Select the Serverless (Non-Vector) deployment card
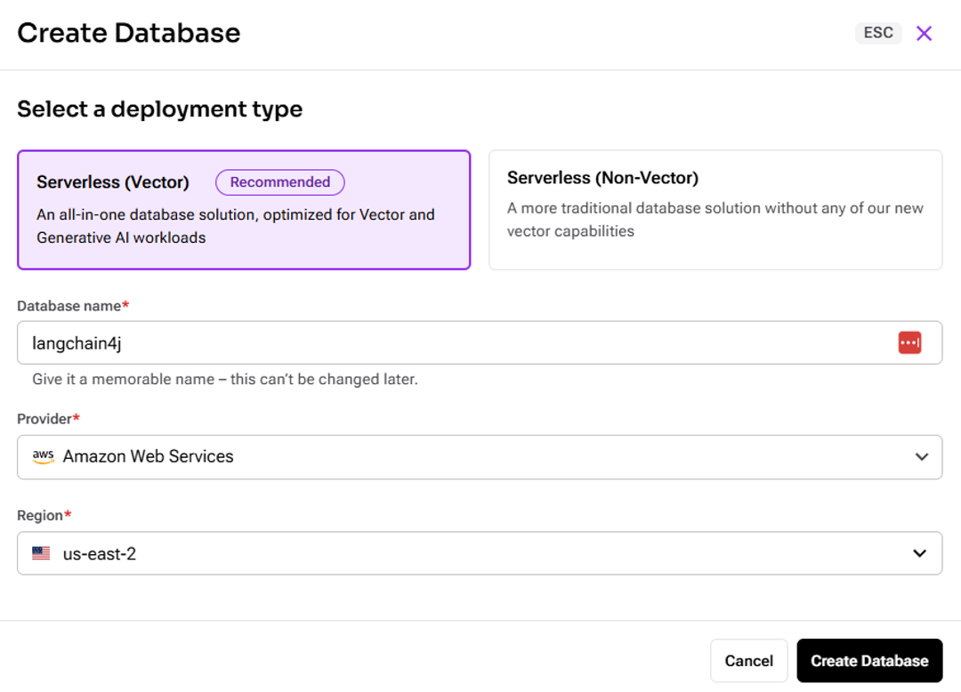 click(x=715, y=209)
